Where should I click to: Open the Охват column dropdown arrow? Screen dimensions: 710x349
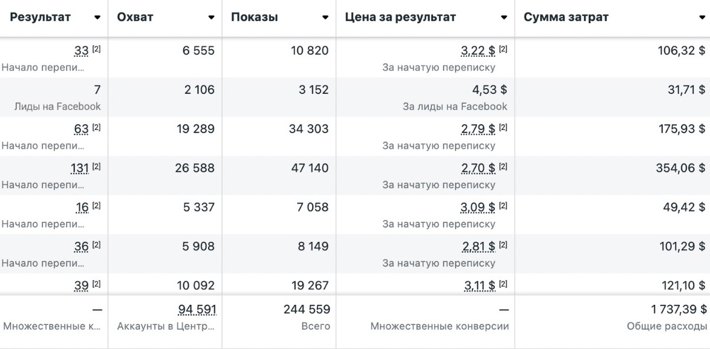coord(211,18)
